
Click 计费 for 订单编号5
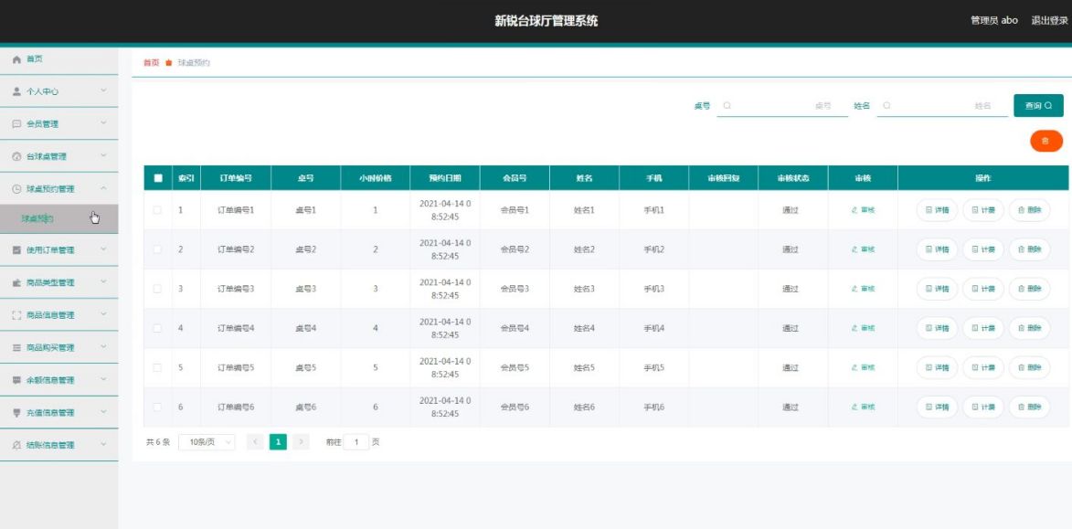click(x=983, y=367)
